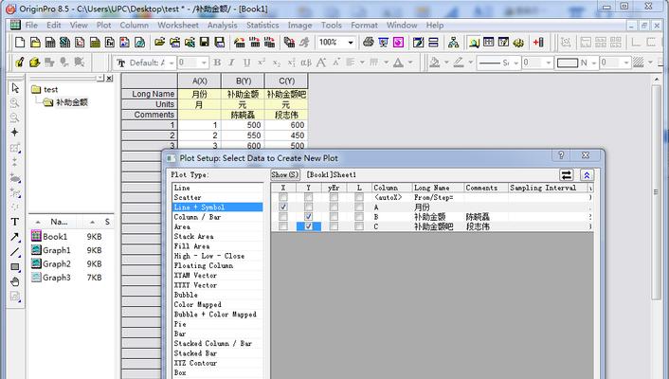
Task: Check L checkbox for column B
Action: [x=359, y=217]
